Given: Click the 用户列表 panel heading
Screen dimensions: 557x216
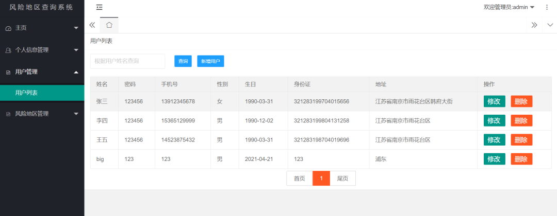Looking at the screenshot, I should [x=101, y=41].
